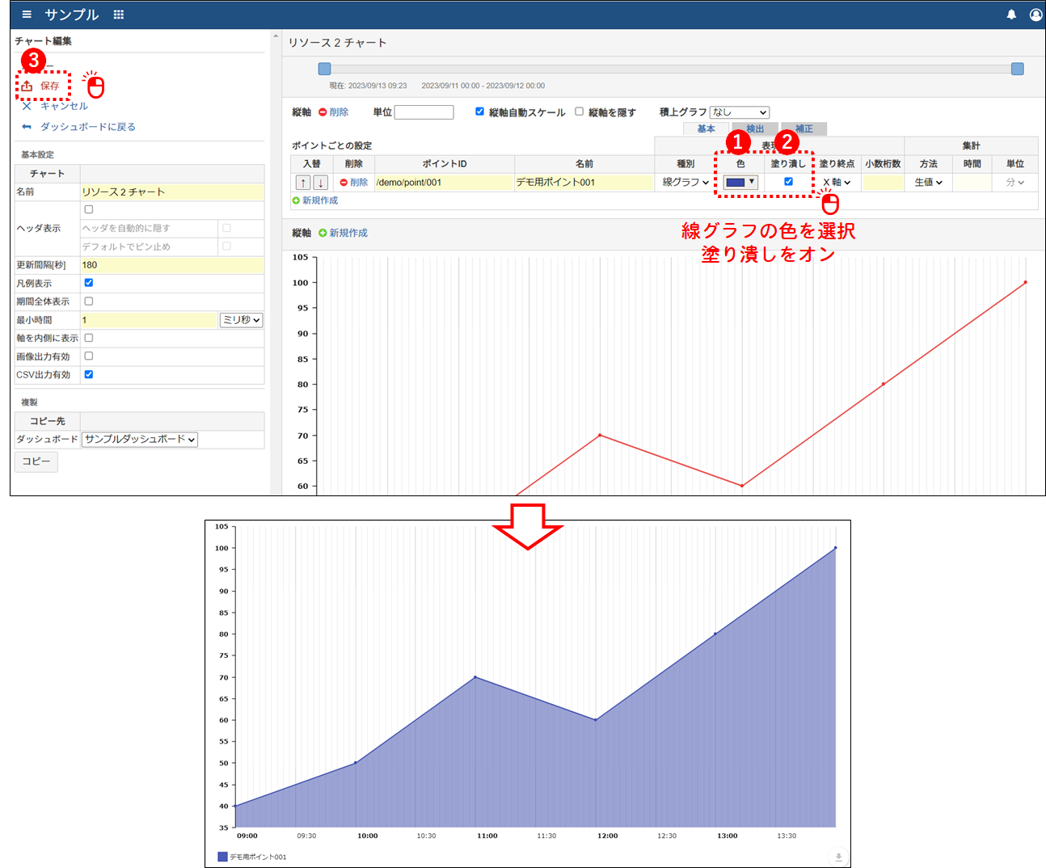Click the 更新間隔[秒] field showing 180
Image resolution: width=1046 pixels, height=868 pixels.
pyautogui.click(x=172, y=265)
